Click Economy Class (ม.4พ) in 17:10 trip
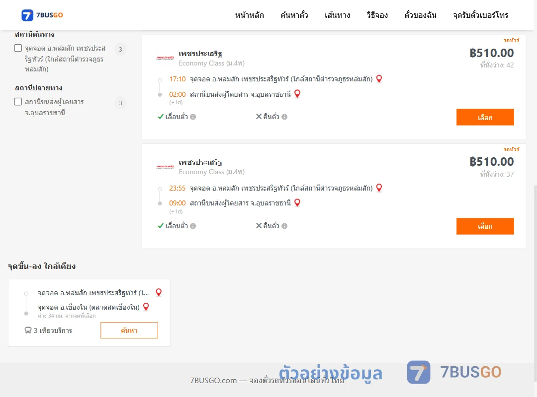537x397 pixels. pyautogui.click(x=212, y=63)
